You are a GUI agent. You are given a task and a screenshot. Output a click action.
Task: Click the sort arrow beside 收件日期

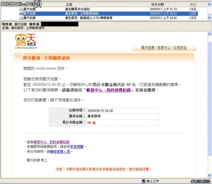(169, 4)
